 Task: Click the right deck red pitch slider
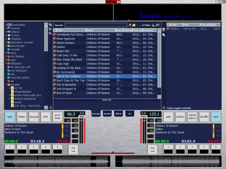pyautogui.click(x=141, y=131)
